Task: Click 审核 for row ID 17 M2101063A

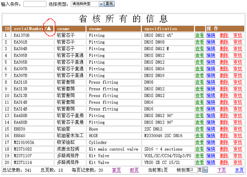Action: click(x=238, y=142)
